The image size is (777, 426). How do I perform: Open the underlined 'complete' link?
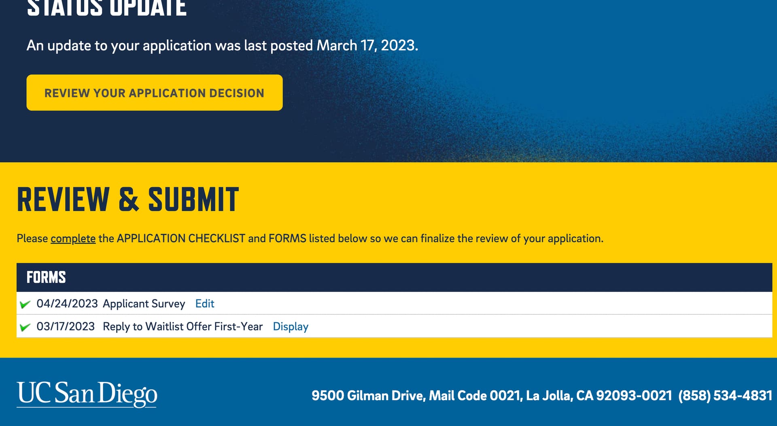[x=73, y=239]
